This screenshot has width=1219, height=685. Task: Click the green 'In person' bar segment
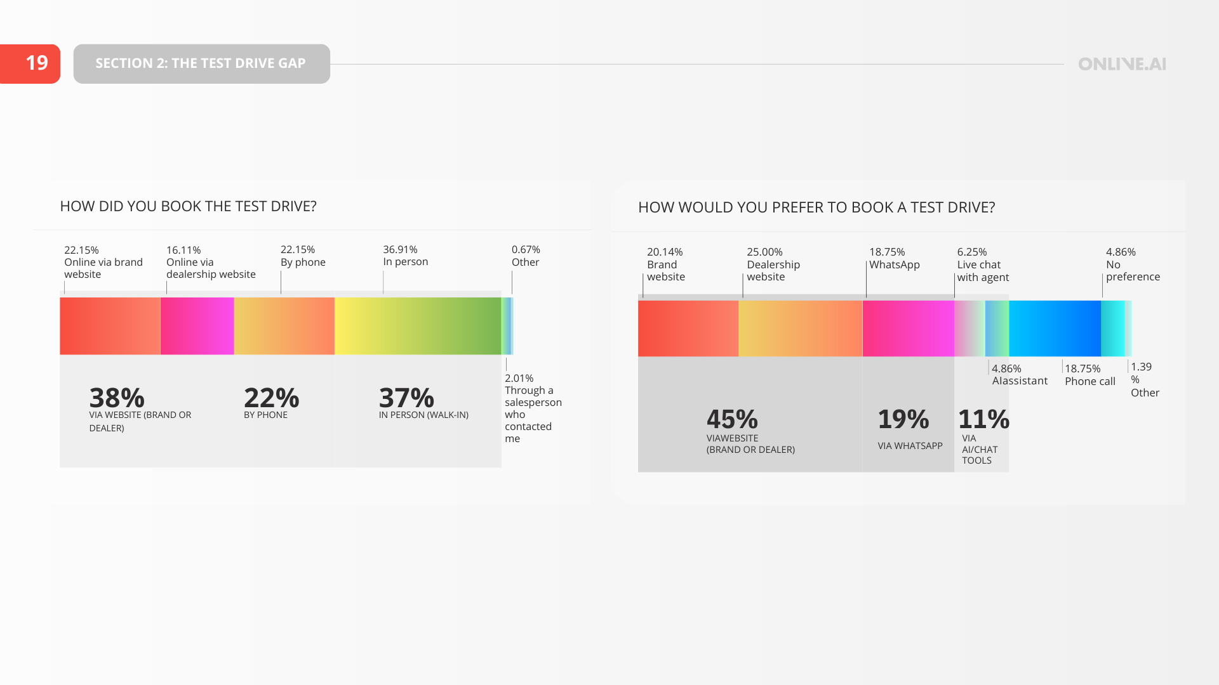point(418,326)
